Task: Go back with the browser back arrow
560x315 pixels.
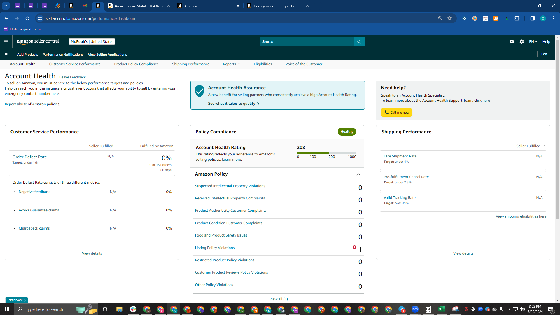Action: [x=6, y=18]
